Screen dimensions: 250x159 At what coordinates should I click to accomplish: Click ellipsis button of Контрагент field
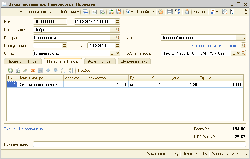coord(113,38)
